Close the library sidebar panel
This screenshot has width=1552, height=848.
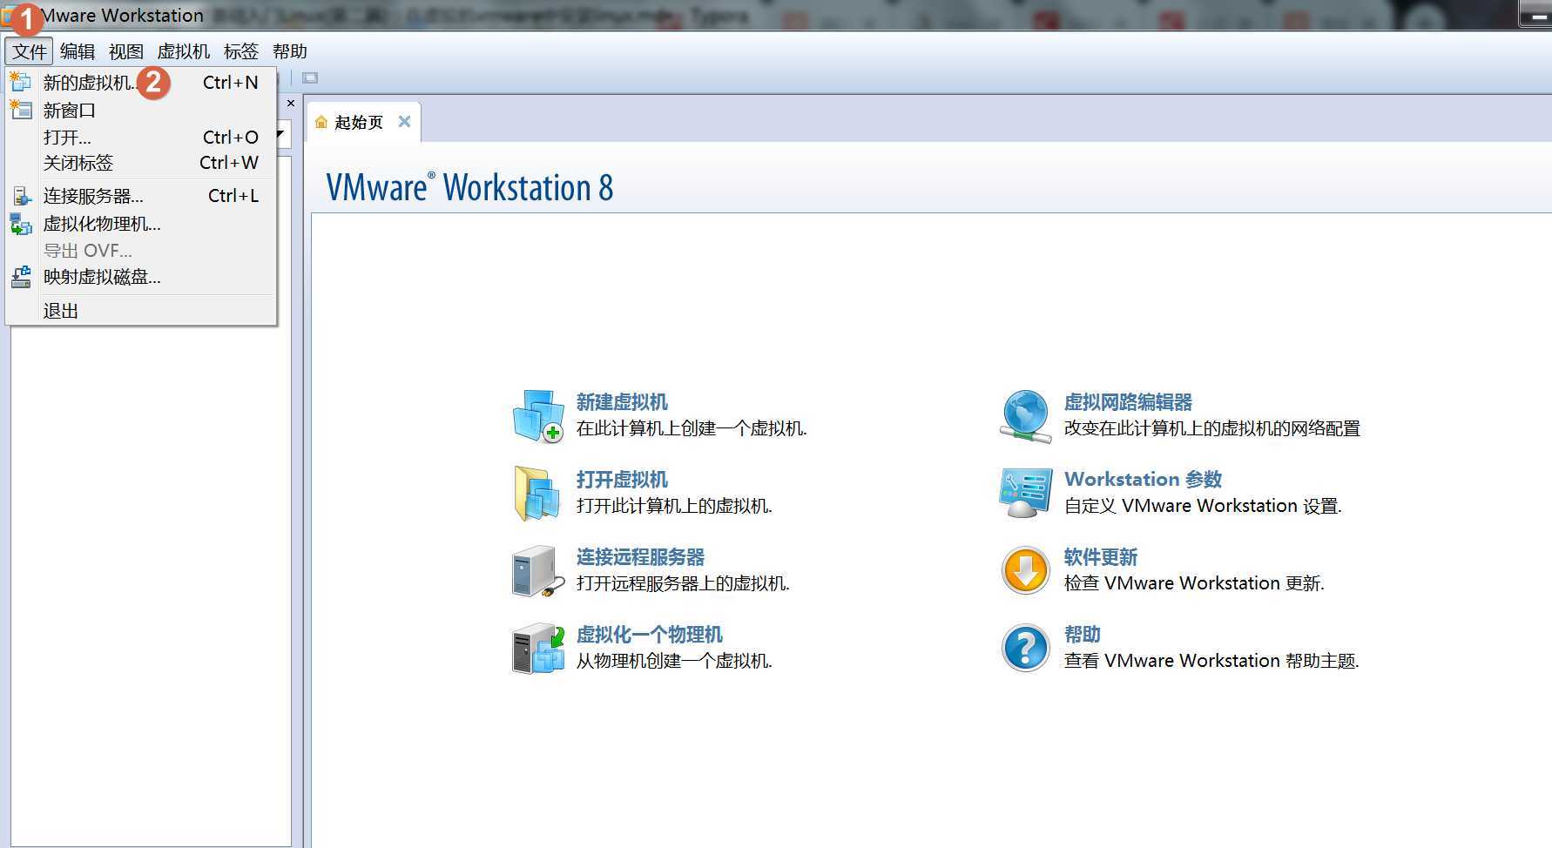click(291, 104)
